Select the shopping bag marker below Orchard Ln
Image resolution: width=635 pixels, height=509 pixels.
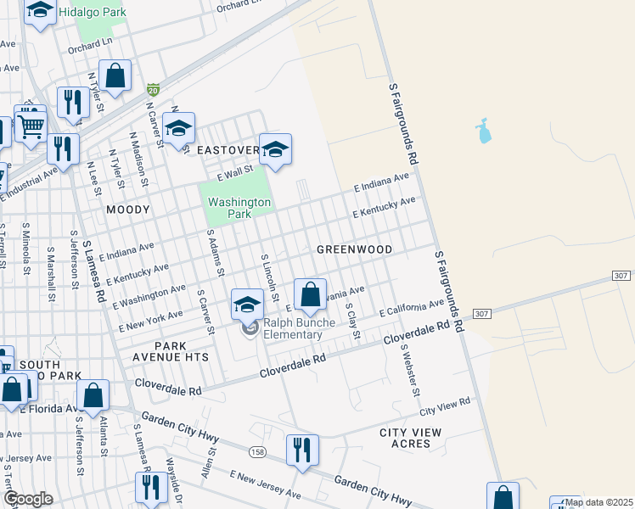coord(115,76)
